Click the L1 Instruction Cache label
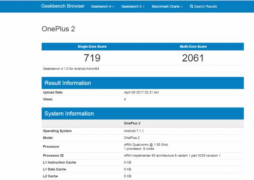The width and height of the screenshot is (254, 180). 60,162
